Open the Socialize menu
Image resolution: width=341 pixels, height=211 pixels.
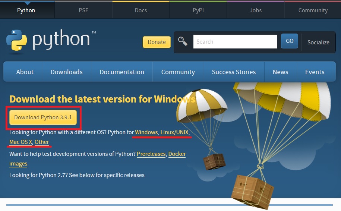(318, 42)
